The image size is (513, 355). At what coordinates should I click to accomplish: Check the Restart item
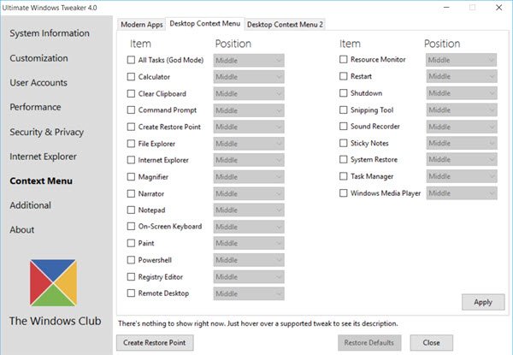(x=343, y=76)
